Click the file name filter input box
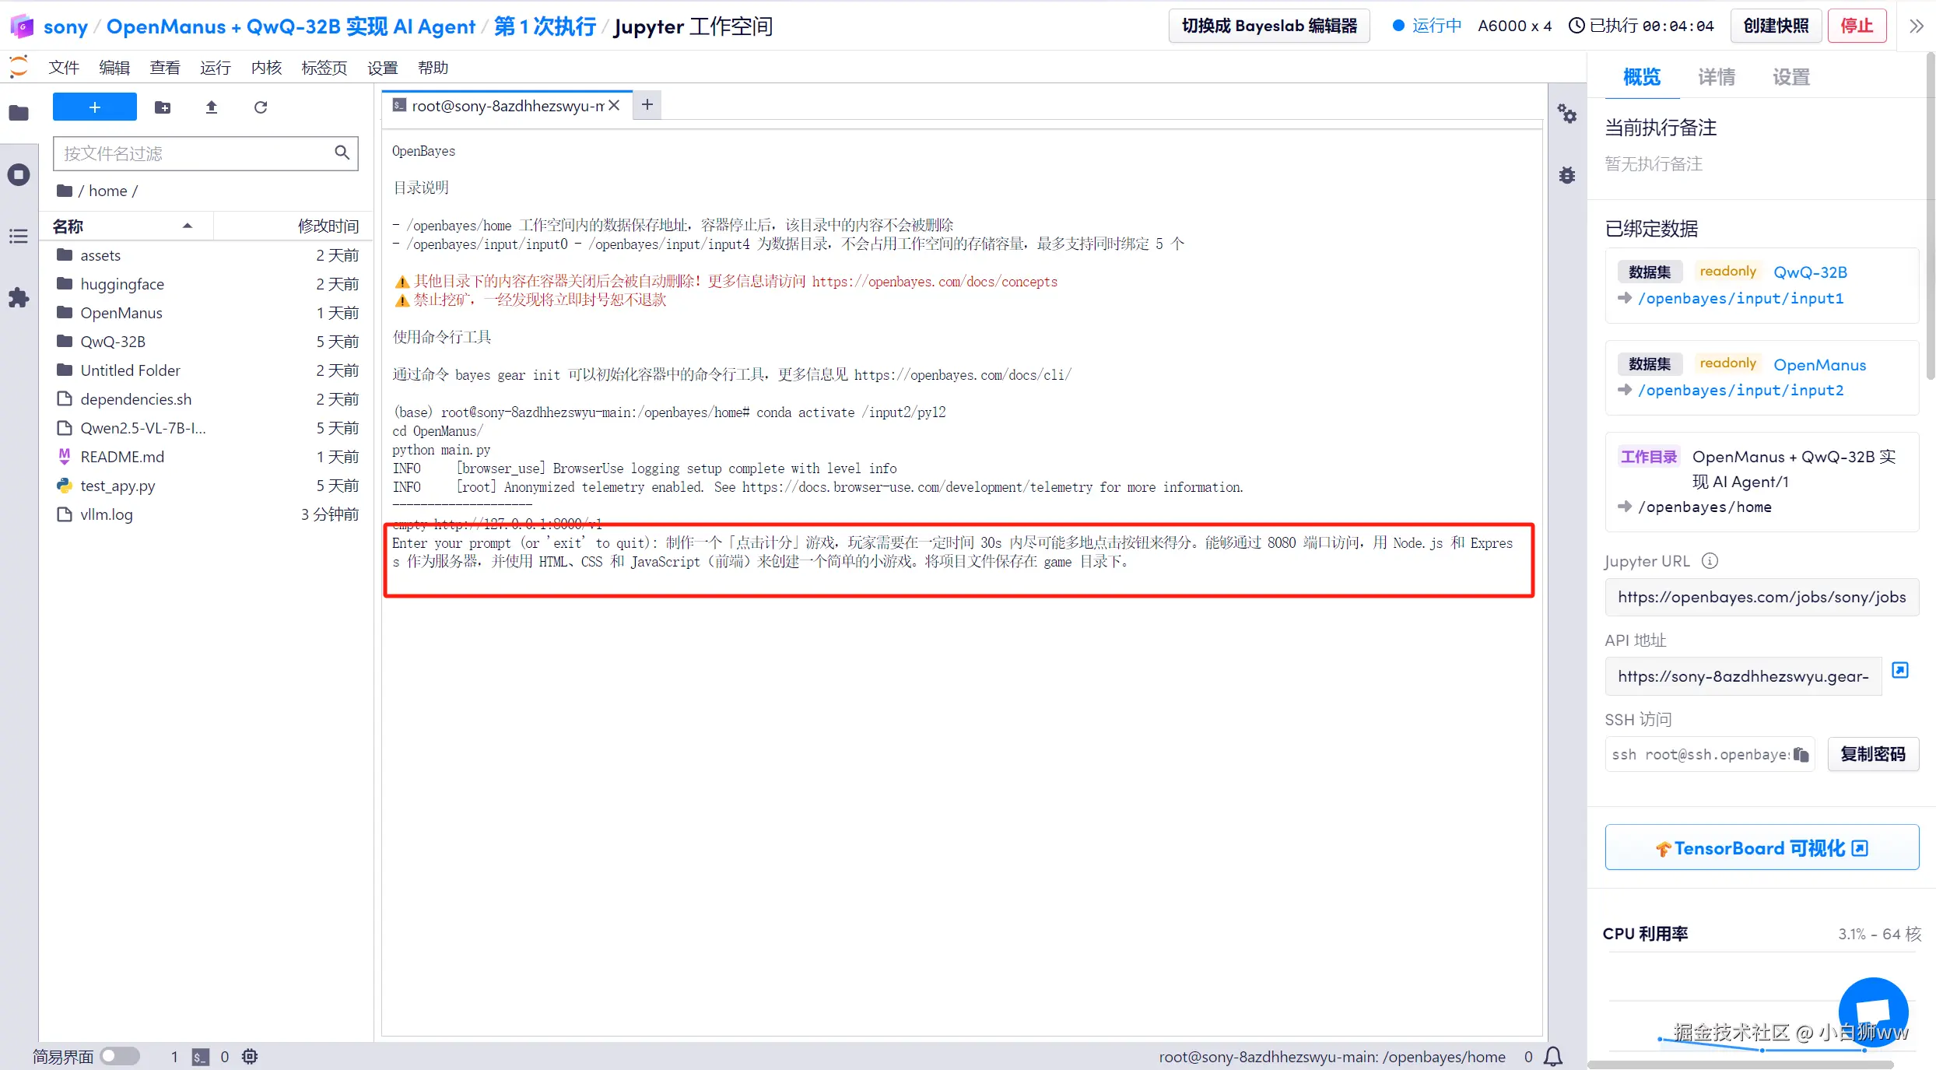Image resolution: width=1936 pixels, height=1070 pixels. (x=195, y=153)
